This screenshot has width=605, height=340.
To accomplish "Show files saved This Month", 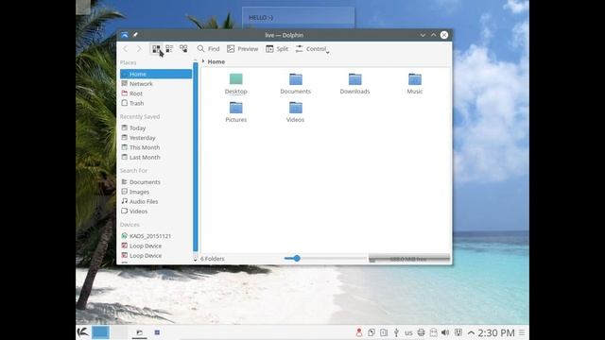I will click(x=156, y=147).
